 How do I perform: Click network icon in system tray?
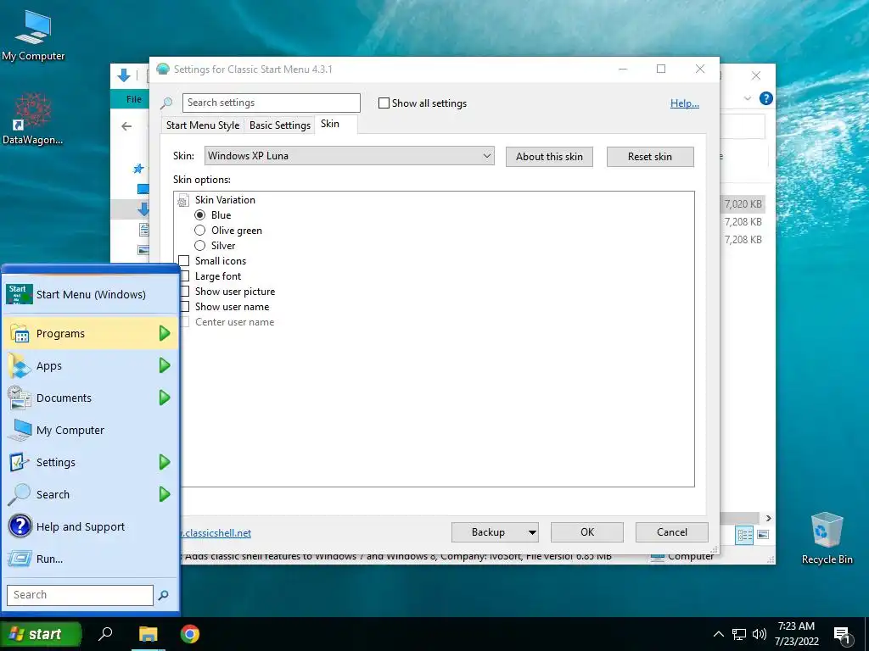click(739, 634)
